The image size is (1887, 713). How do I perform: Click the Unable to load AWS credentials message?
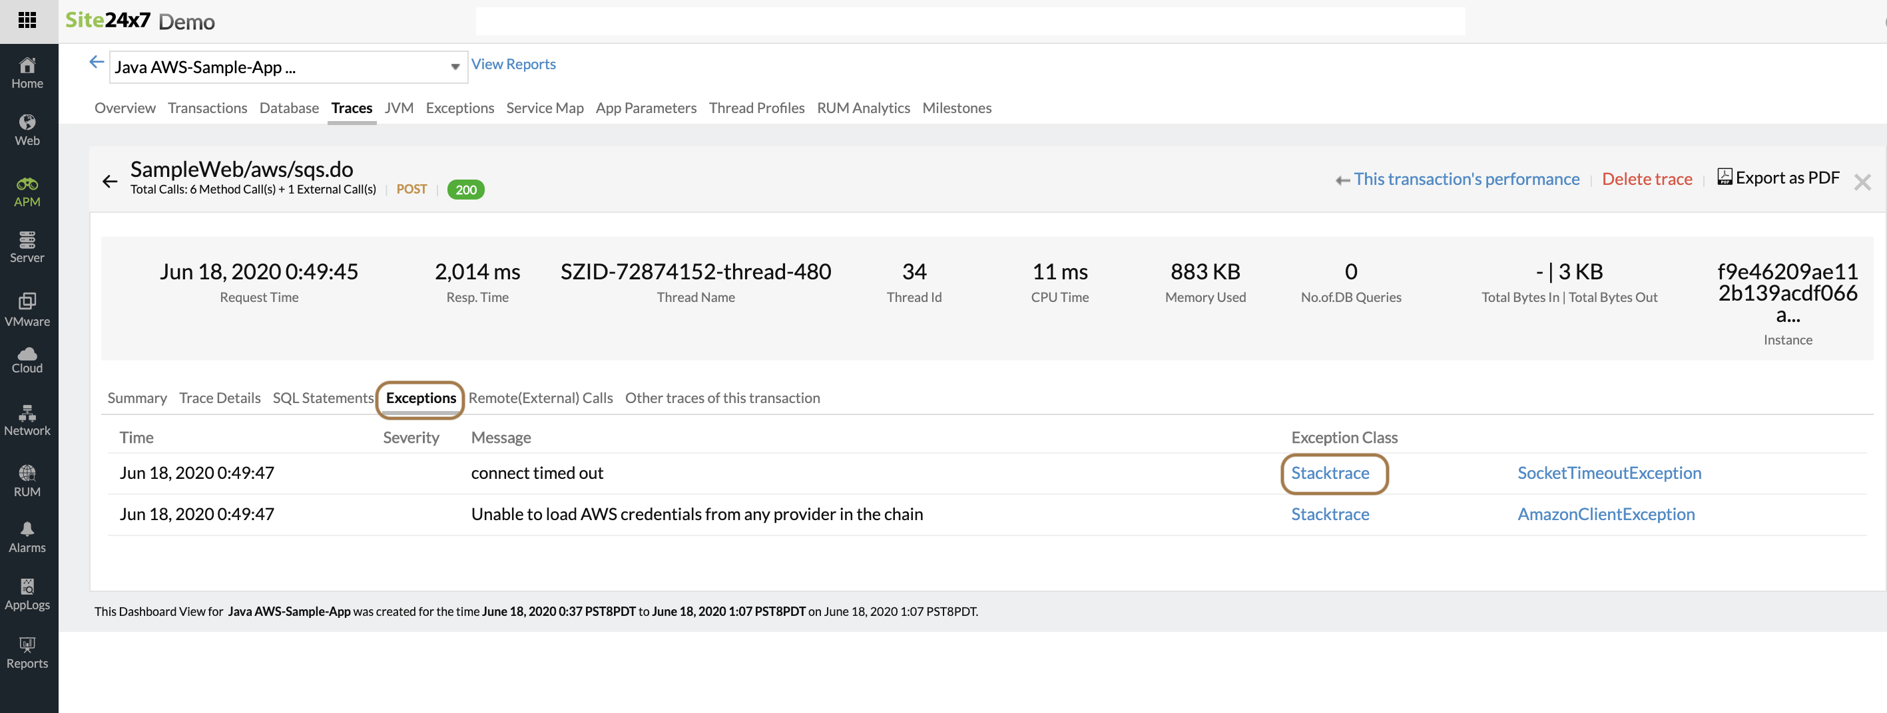(696, 514)
